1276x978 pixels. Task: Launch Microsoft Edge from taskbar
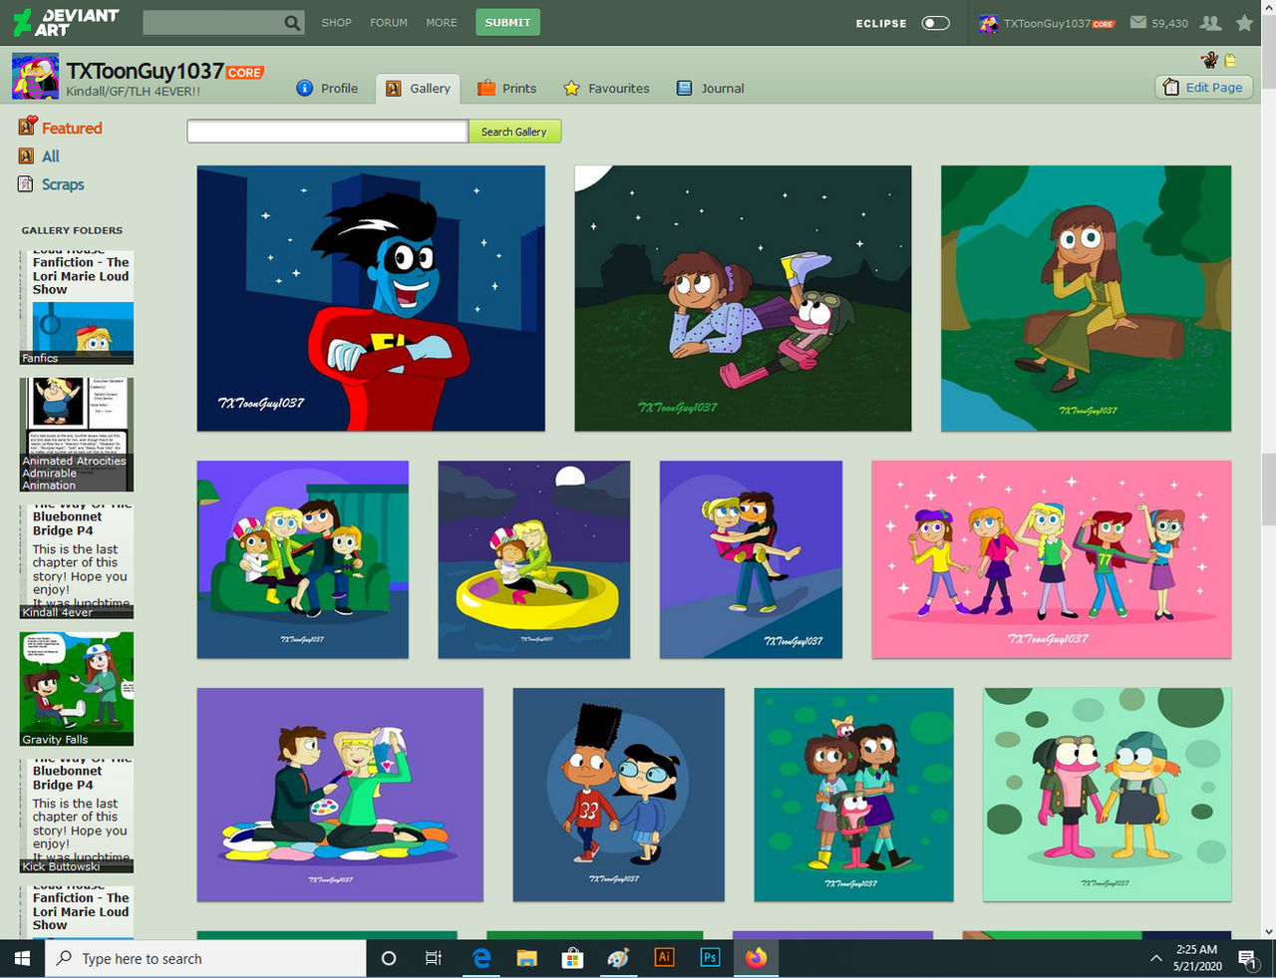(x=481, y=958)
